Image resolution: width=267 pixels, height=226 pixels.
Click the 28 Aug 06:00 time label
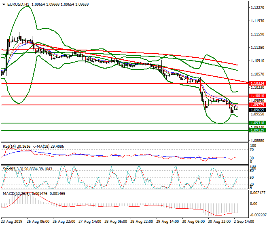point(117,221)
